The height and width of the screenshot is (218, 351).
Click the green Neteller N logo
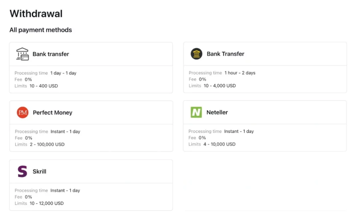[196, 112]
